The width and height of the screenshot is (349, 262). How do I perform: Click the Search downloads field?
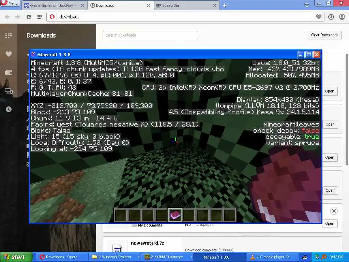pos(150,35)
